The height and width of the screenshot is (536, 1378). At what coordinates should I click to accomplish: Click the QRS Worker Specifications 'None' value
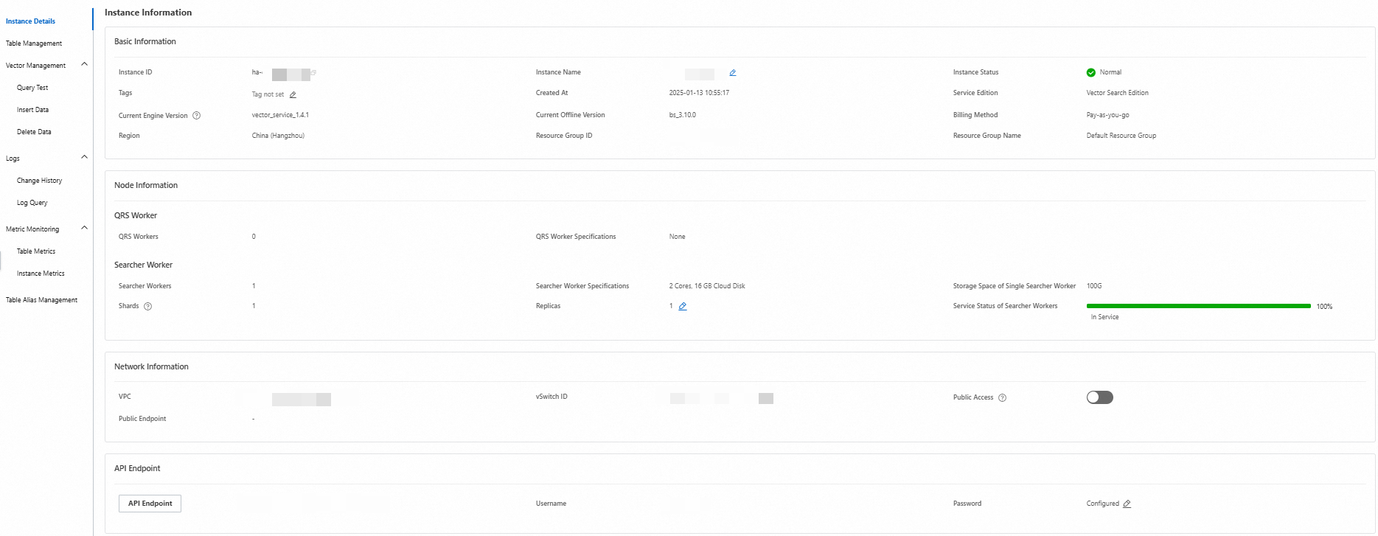pos(677,237)
